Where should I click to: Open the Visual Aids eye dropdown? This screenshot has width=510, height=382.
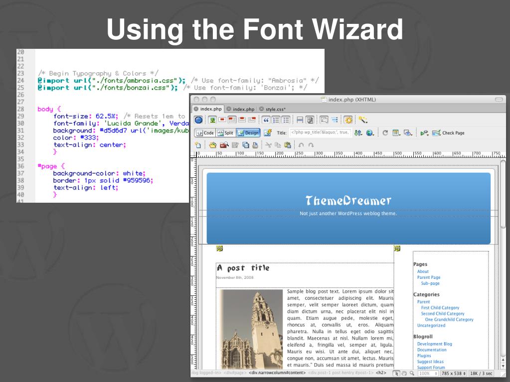(x=408, y=133)
